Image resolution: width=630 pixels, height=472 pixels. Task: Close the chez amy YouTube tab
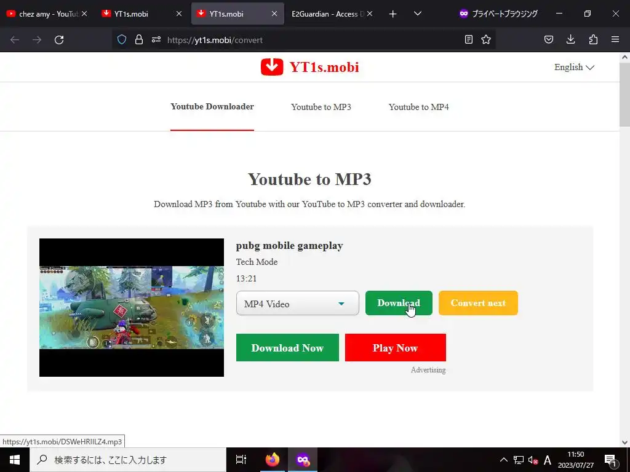[84, 14]
